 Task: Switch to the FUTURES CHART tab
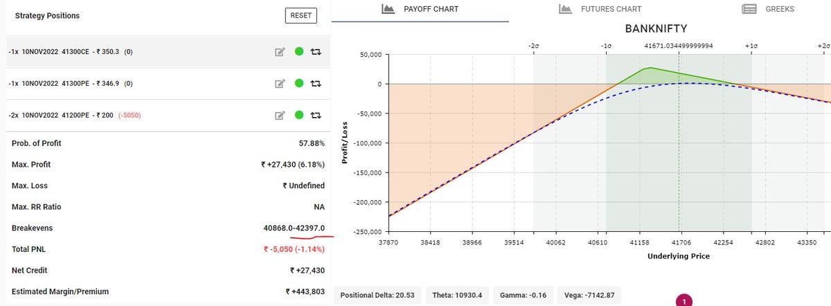coord(600,10)
